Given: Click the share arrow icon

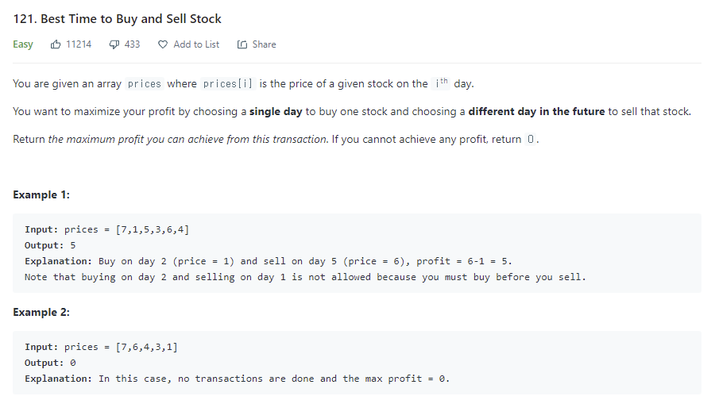Looking at the screenshot, I should click(x=242, y=44).
